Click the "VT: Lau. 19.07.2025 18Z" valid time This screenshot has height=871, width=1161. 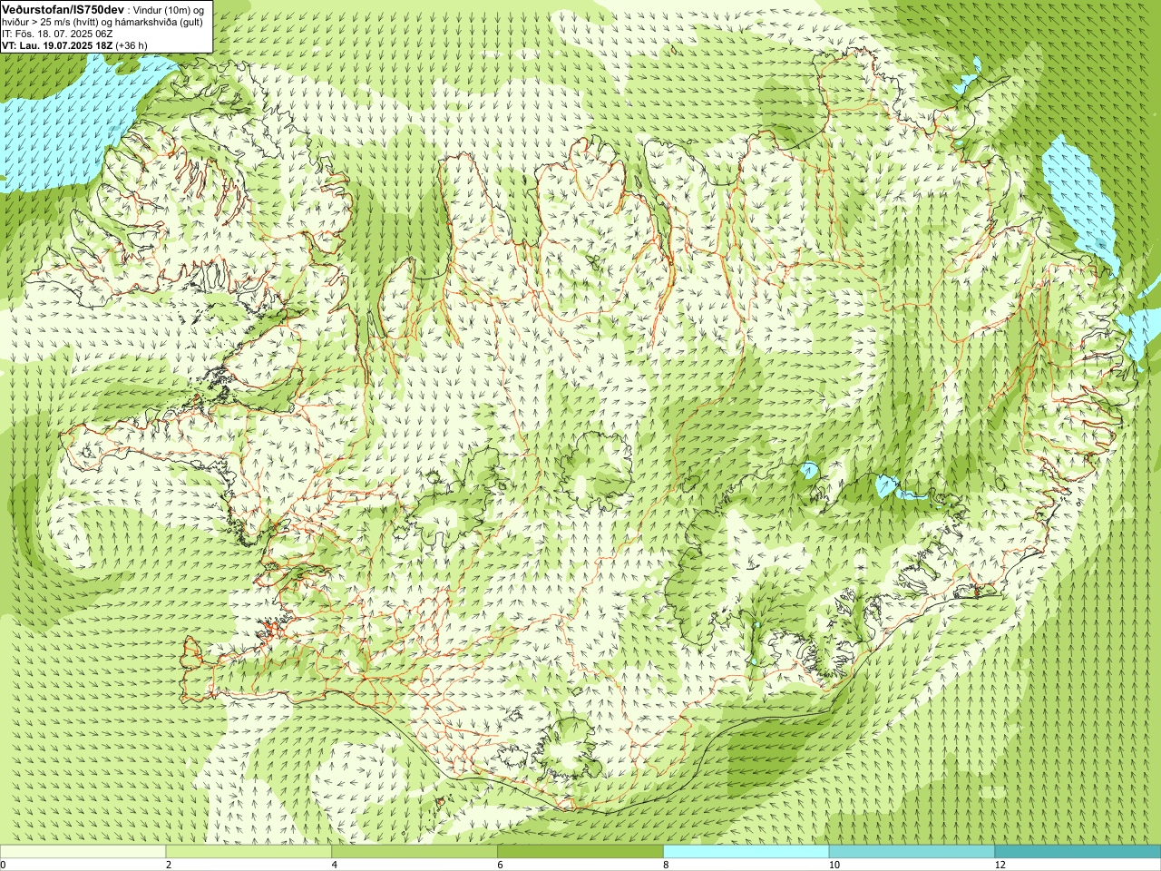point(57,45)
